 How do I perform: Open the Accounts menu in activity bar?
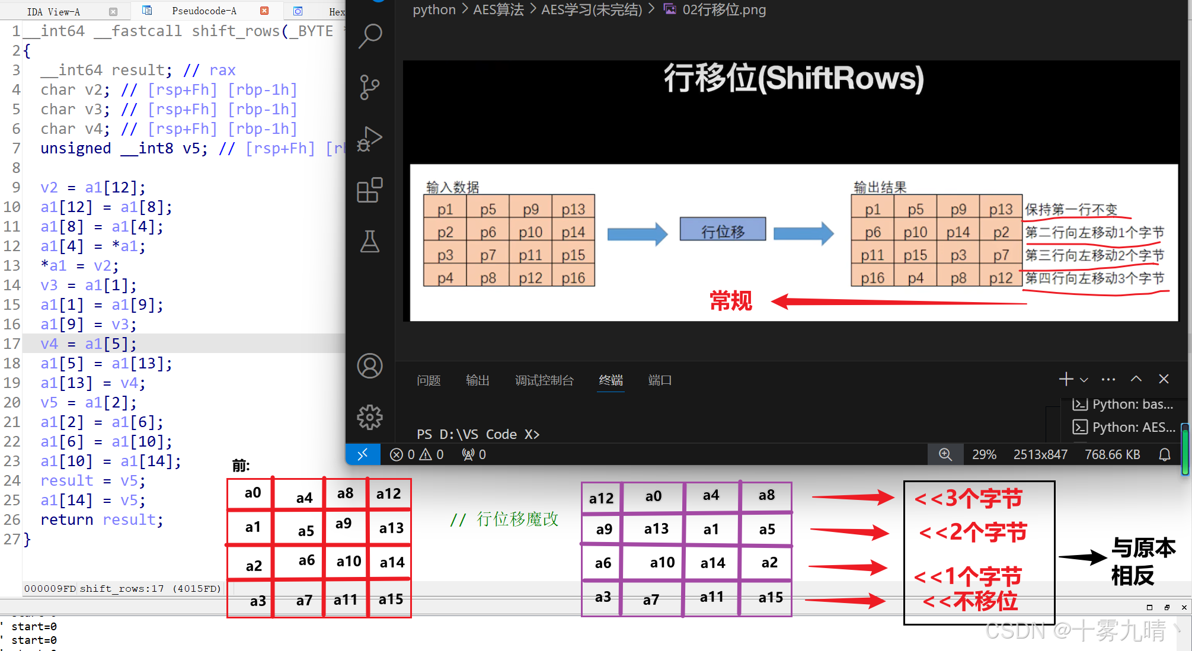370,365
